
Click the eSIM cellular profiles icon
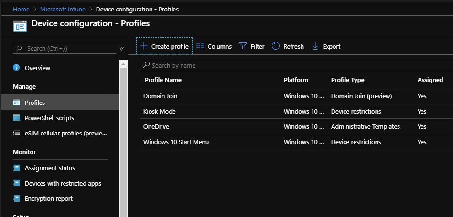pos(16,133)
